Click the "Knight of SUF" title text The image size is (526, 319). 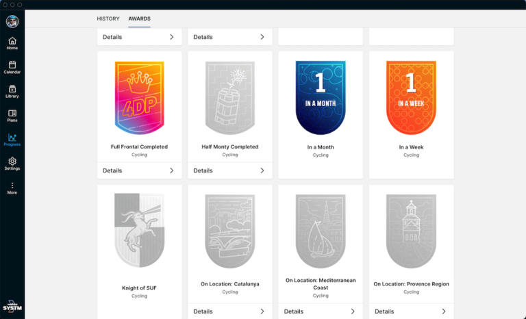coord(139,288)
